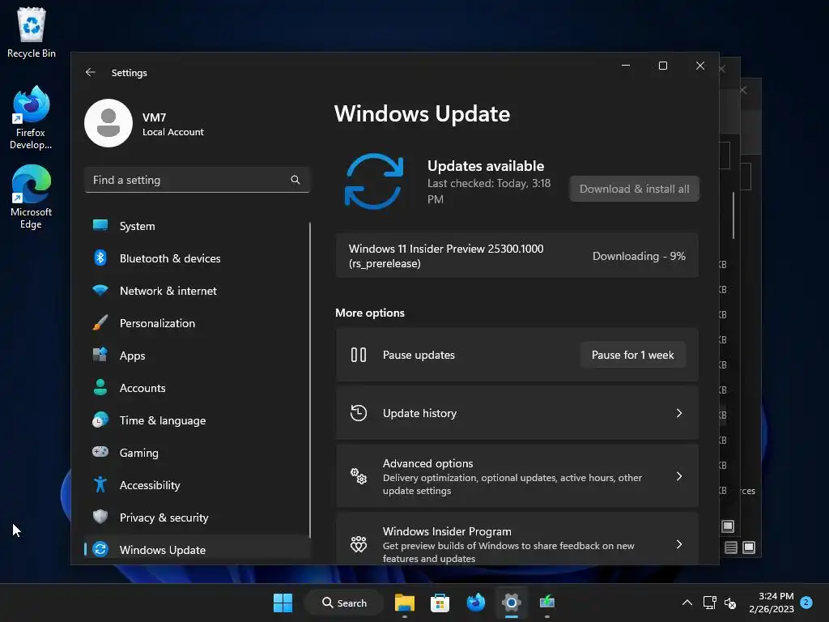
Task: Click the Apps icon in sidebar
Action: [x=100, y=355]
